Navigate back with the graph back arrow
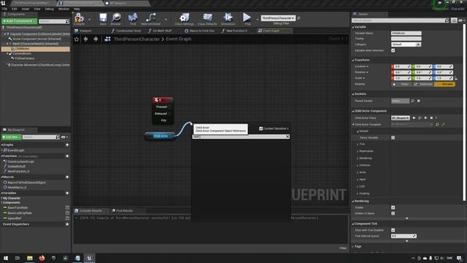467x263 pixels. click(86, 39)
